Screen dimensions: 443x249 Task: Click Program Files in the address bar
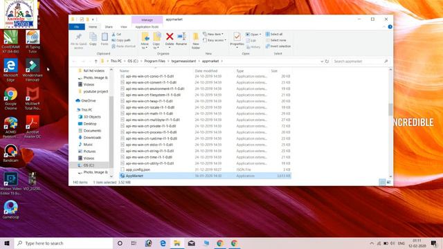pos(154,62)
